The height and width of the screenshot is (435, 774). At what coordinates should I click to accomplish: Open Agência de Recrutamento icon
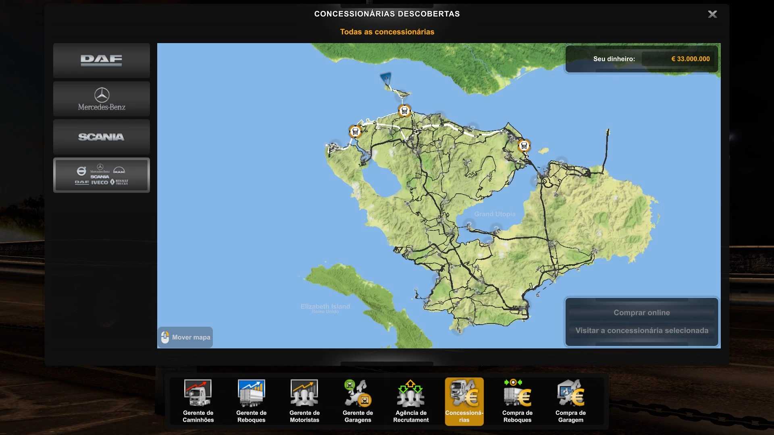[x=411, y=401]
